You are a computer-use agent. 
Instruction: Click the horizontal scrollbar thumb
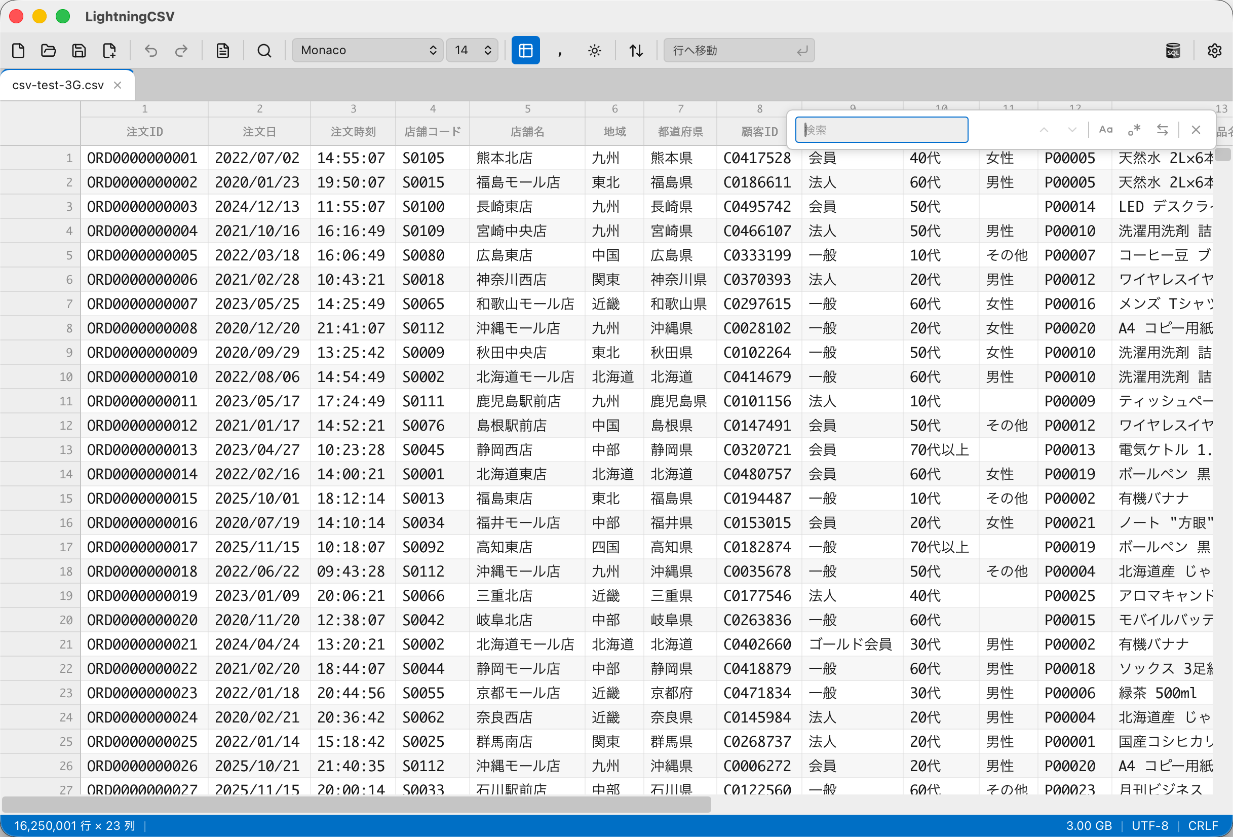pos(356,804)
